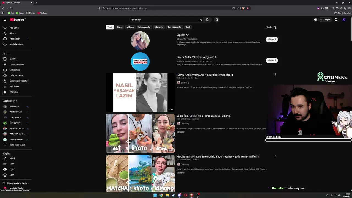The height and width of the screenshot is (198, 352).
Task: Open the account avatar menu
Action: click(344, 20)
